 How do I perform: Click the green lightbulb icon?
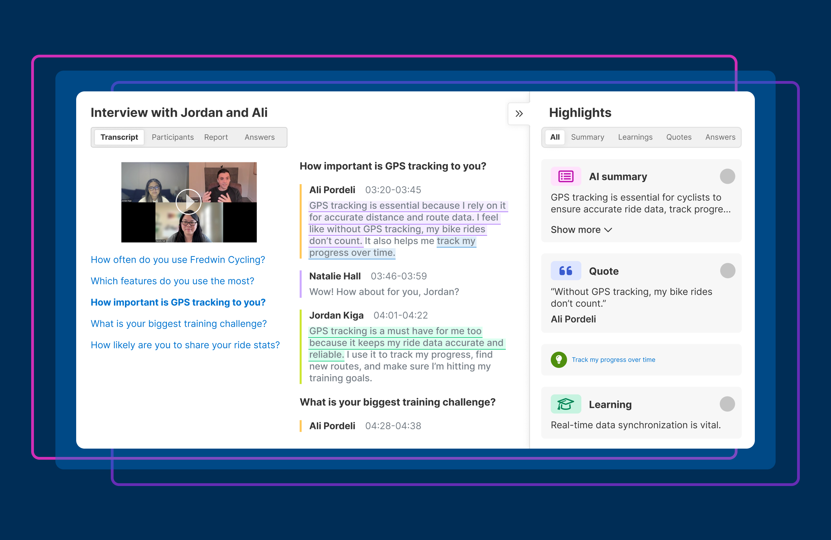[x=559, y=360]
